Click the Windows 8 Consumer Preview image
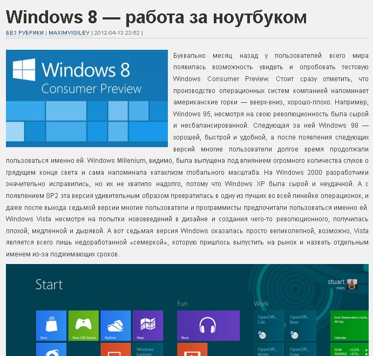 click(x=87, y=98)
